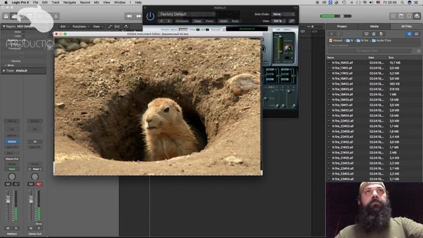This screenshot has width=423, height=238.
Task: Switch file browser to column view
Action: (416, 34)
